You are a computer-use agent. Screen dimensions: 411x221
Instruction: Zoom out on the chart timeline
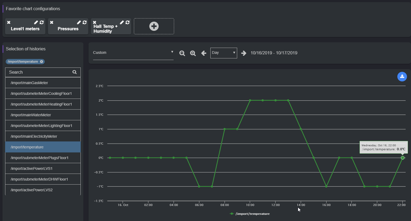click(x=182, y=53)
